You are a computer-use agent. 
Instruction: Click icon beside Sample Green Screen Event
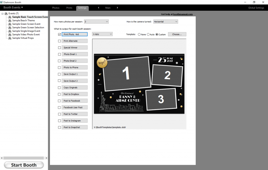click(x=10, y=24)
